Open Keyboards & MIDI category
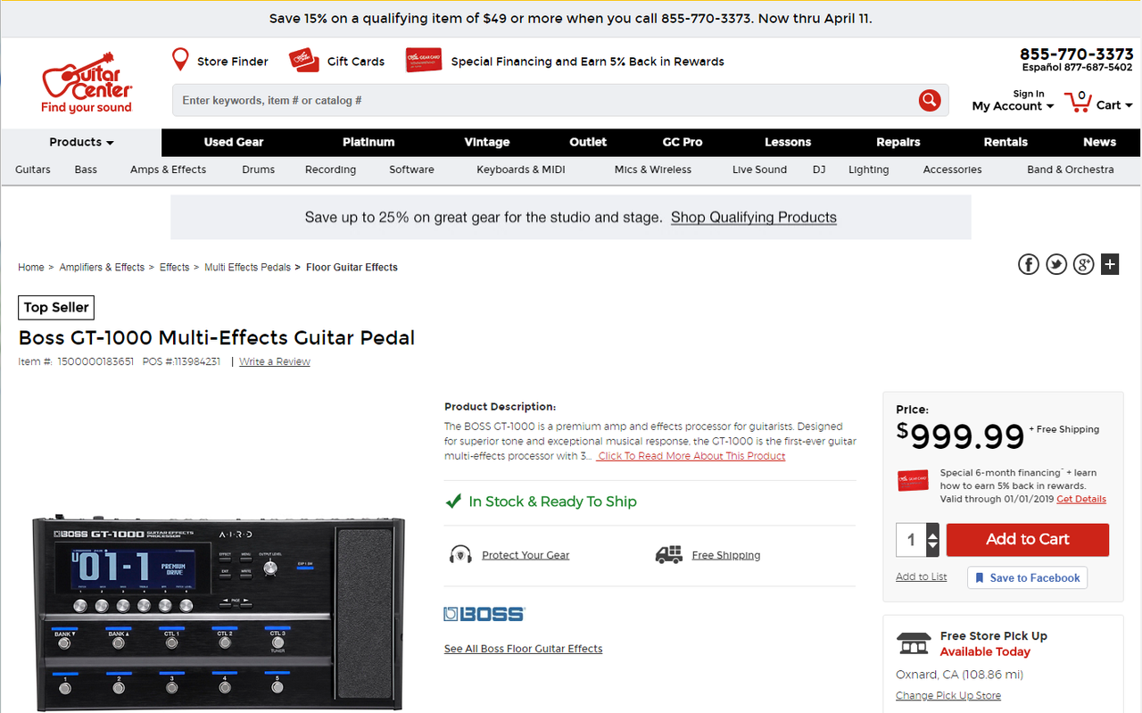Viewport: 1142px width, 713px height. coord(521,170)
